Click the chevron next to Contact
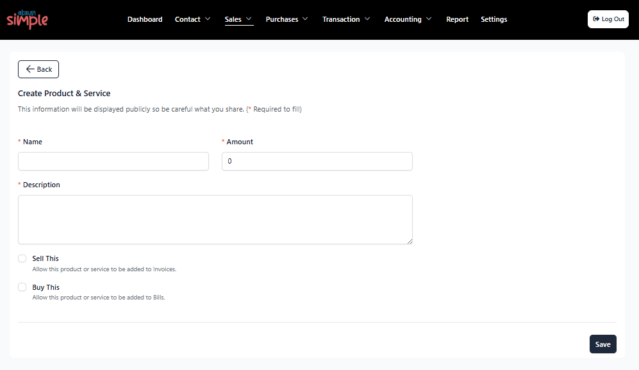Screen dimensions: 639x370 [208, 19]
